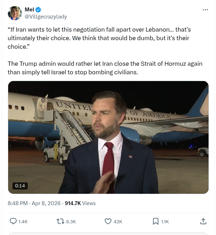
Task: Click the 1.4K replies count
Action: (23, 221)
